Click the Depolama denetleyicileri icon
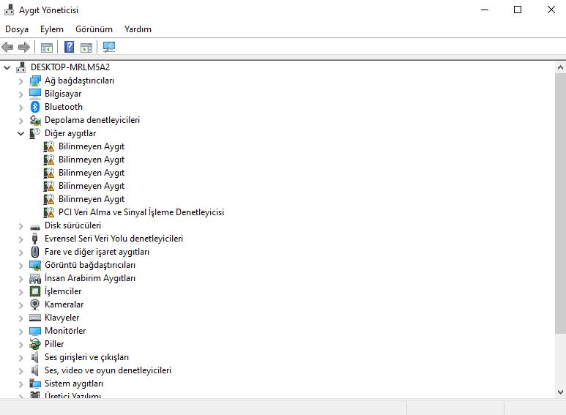Screen dimensions: 566x415 coord(35,120)
